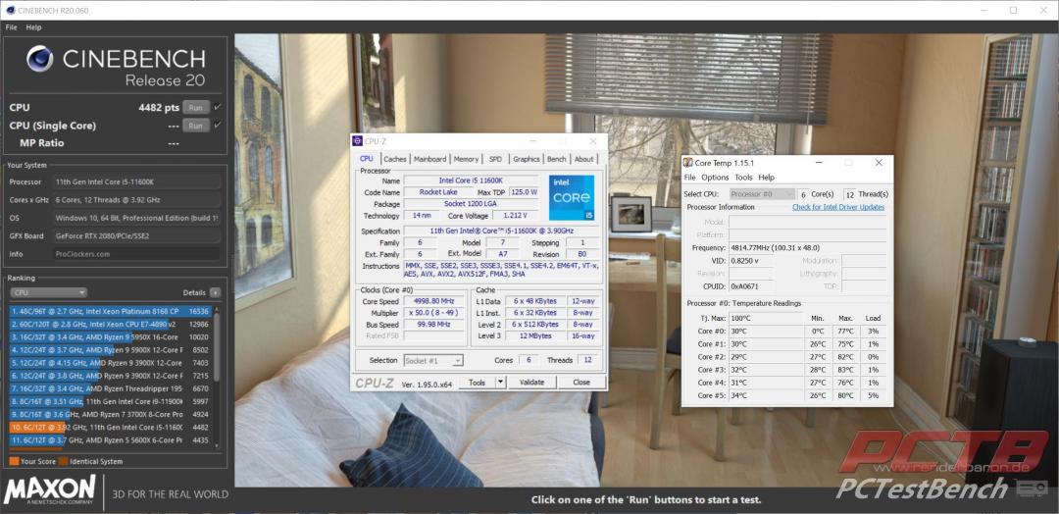Click the Core Speed value in CPU-Z
Screen dimensions: 1059x514
(x=433, y=301)
